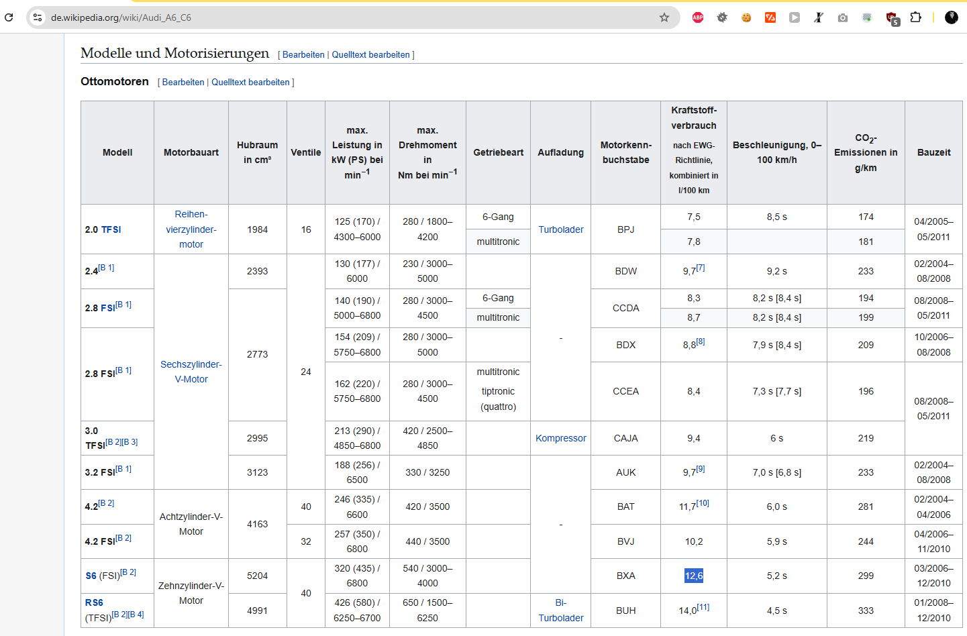
Task: Click the Modell column header
Action: pyautogui.click(x=117, y=153)
